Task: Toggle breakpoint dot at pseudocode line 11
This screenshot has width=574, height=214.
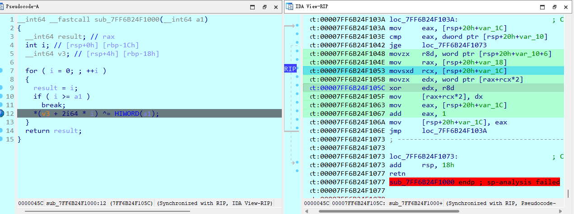Action: point(2,105)
